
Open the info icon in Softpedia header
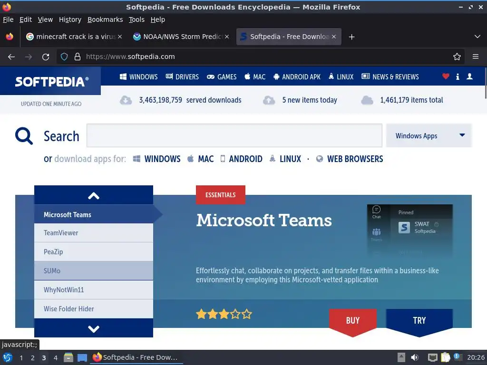[458, 77]
